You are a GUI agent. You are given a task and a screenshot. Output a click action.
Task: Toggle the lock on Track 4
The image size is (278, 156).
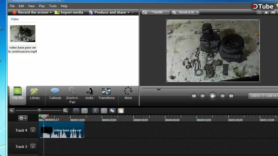click(33, 130)
